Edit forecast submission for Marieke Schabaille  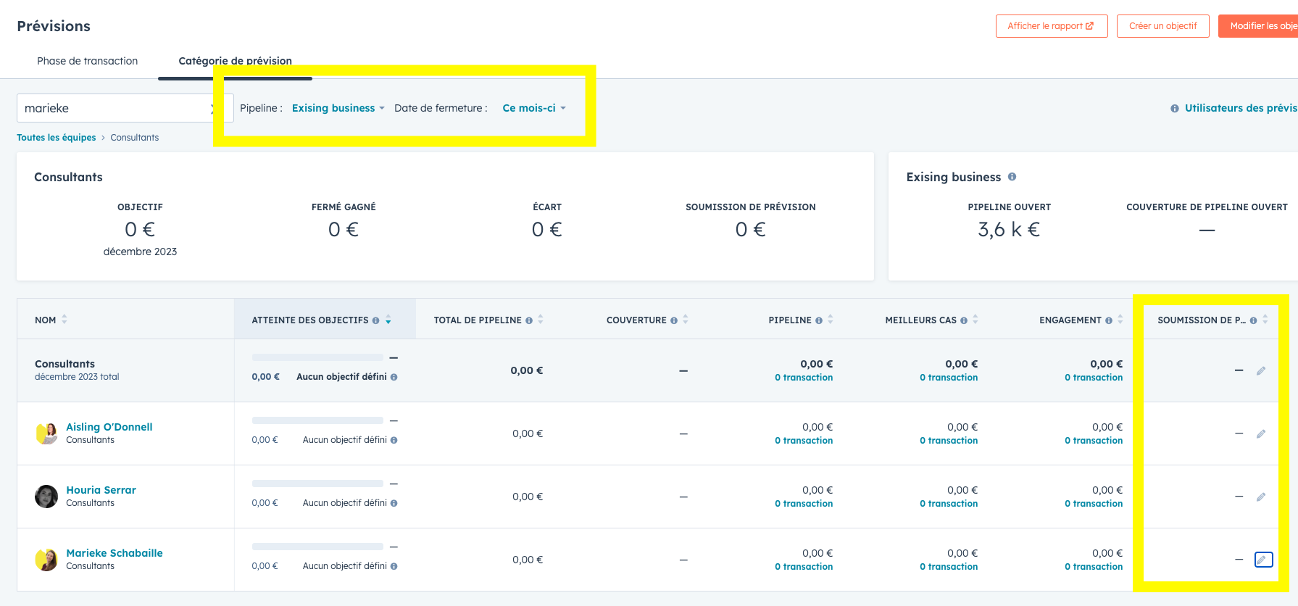pyautogui.click(x=1263, y=560)
